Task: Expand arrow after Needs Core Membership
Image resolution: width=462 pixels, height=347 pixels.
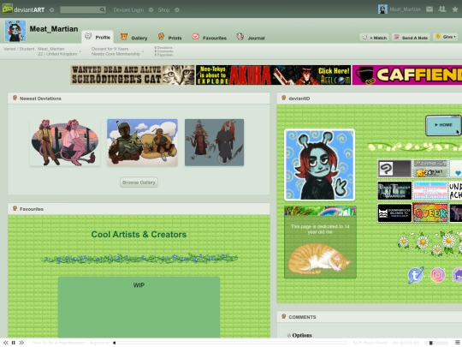Action: pyautogui.click(x=143, y=51)
